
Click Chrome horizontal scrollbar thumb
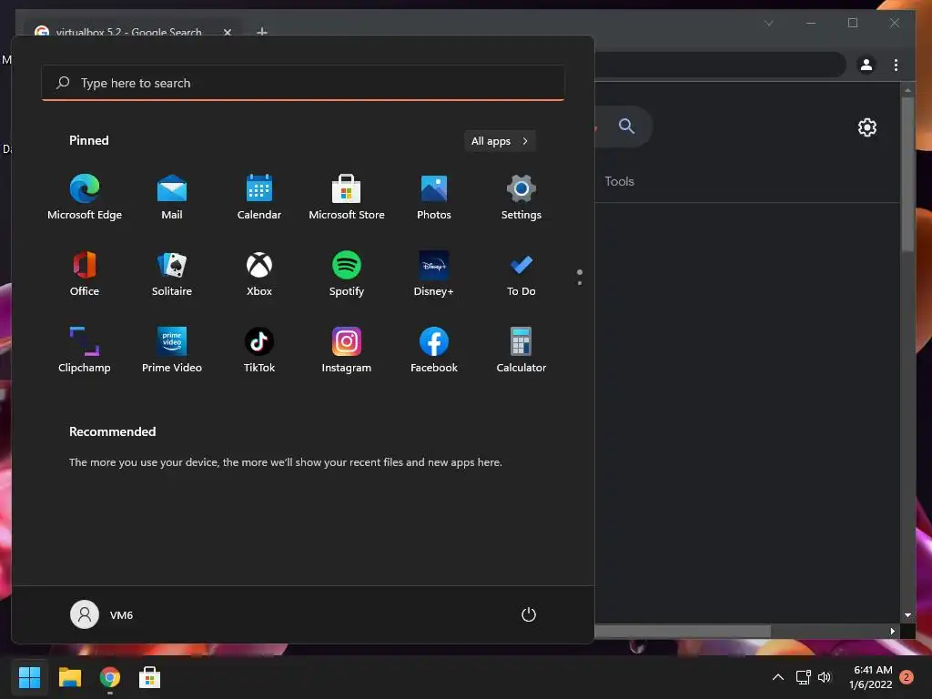pyautogui.click(x=683, y=632)
